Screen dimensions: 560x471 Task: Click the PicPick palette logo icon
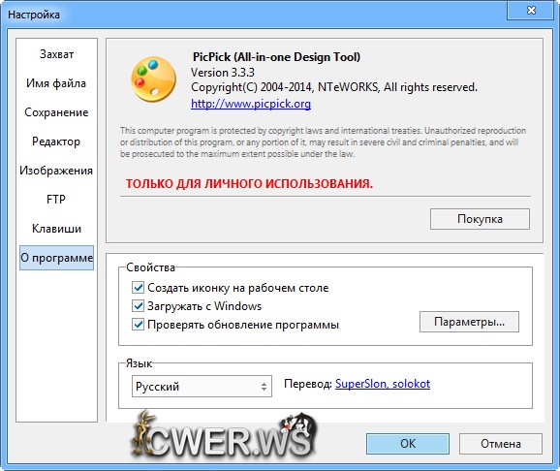click(153, 79)
